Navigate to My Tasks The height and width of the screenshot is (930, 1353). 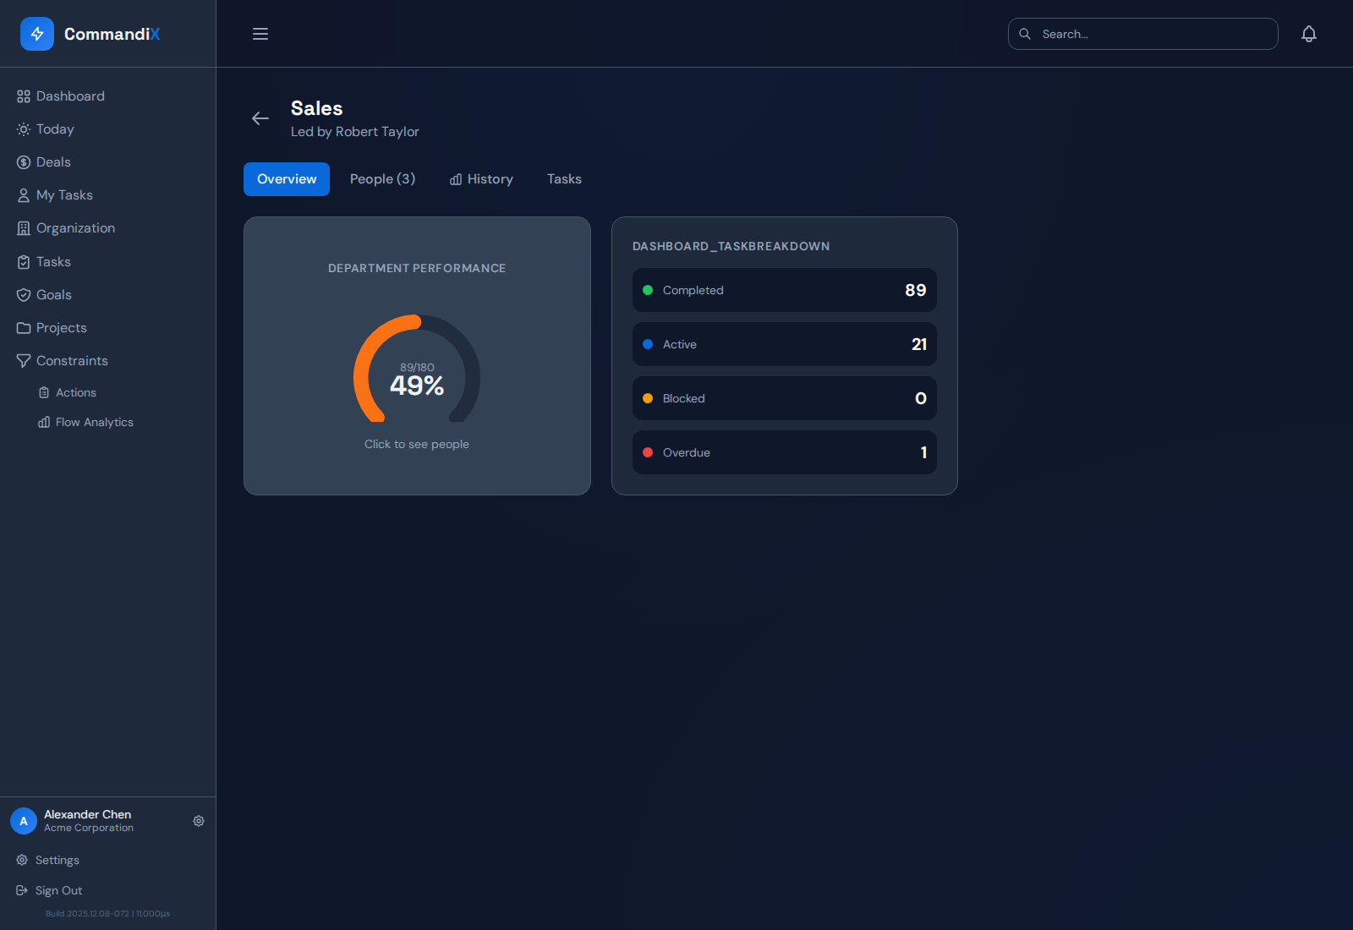64,195
